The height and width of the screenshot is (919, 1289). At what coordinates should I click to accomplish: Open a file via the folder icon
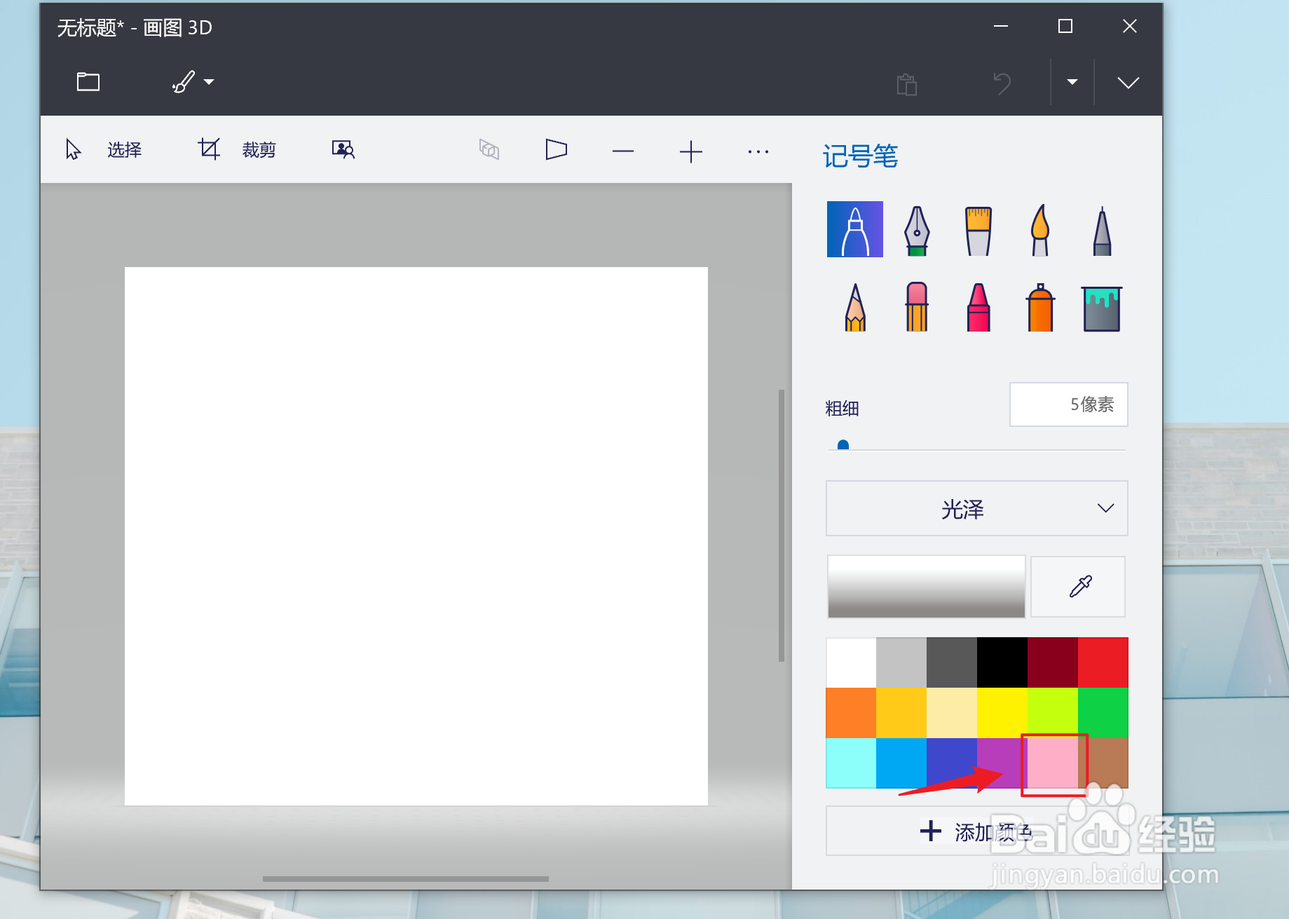88,81
